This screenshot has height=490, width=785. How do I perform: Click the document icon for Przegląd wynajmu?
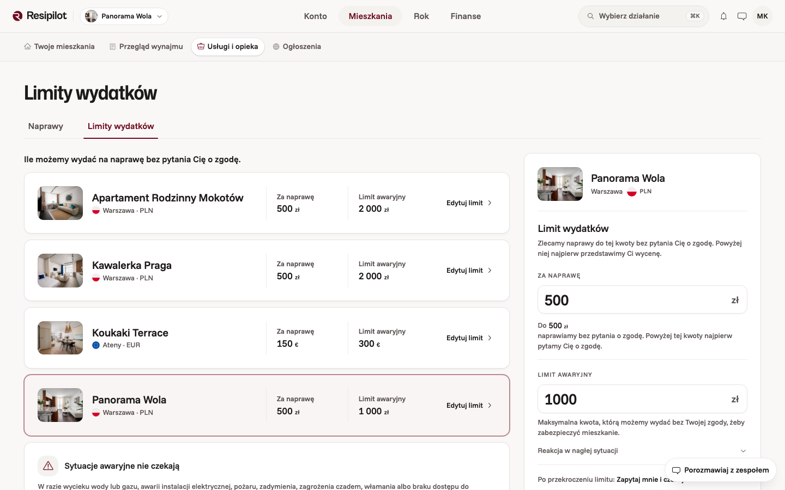pos(113,47)
